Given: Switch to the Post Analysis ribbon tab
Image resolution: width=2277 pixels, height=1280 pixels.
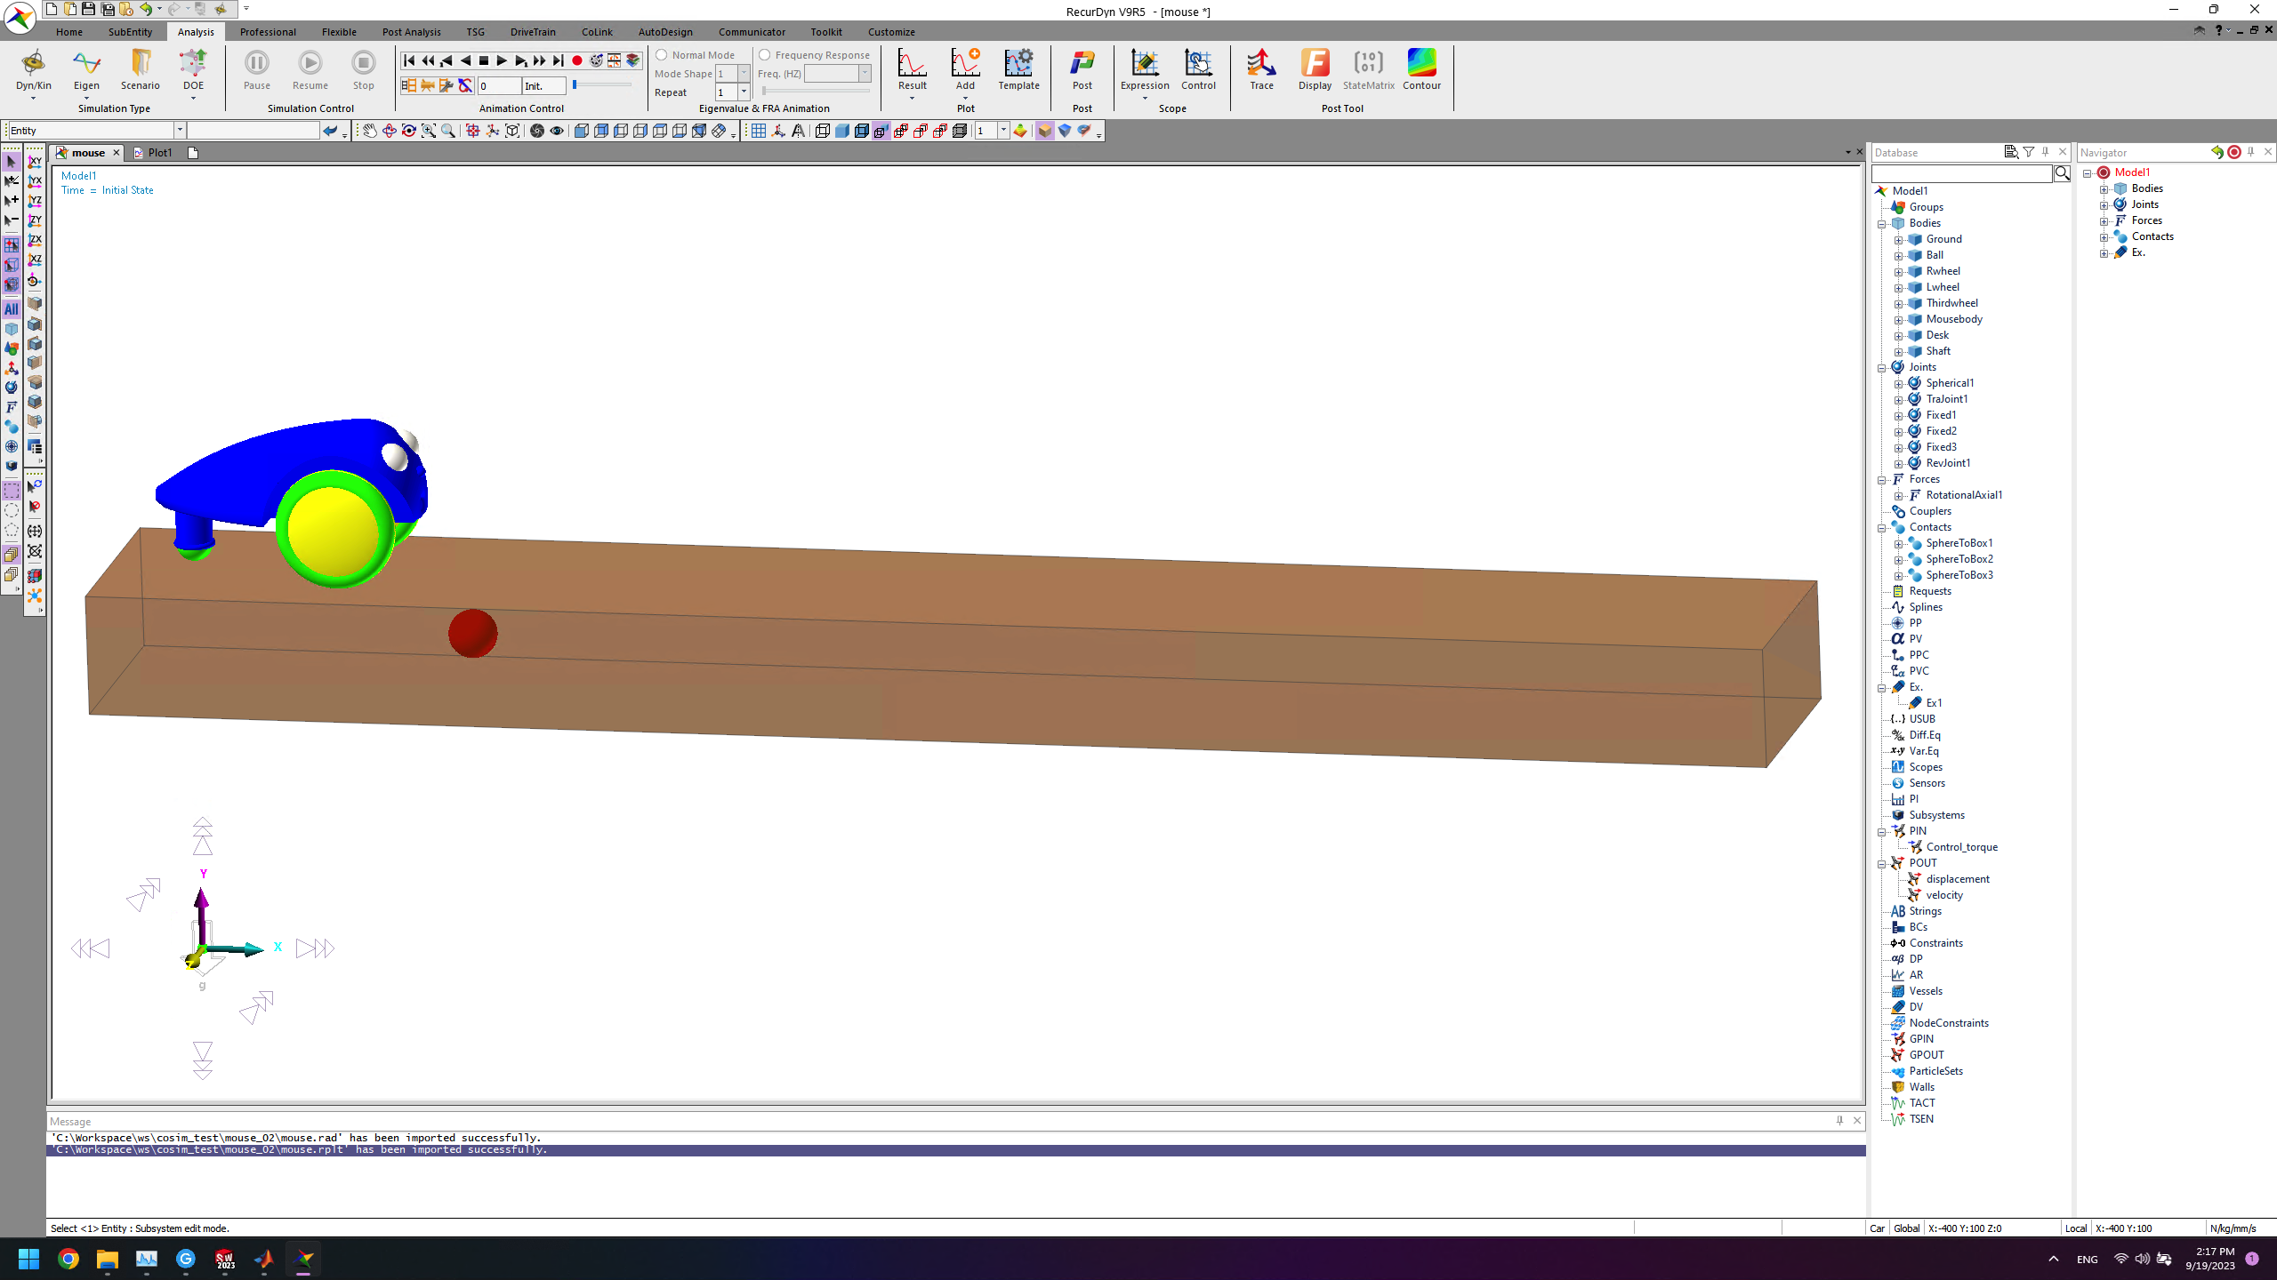Looking at the screenshot, I should pos(411,32).
